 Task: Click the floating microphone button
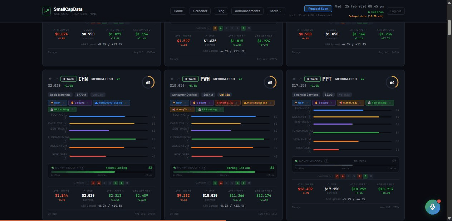pos(433,207)
